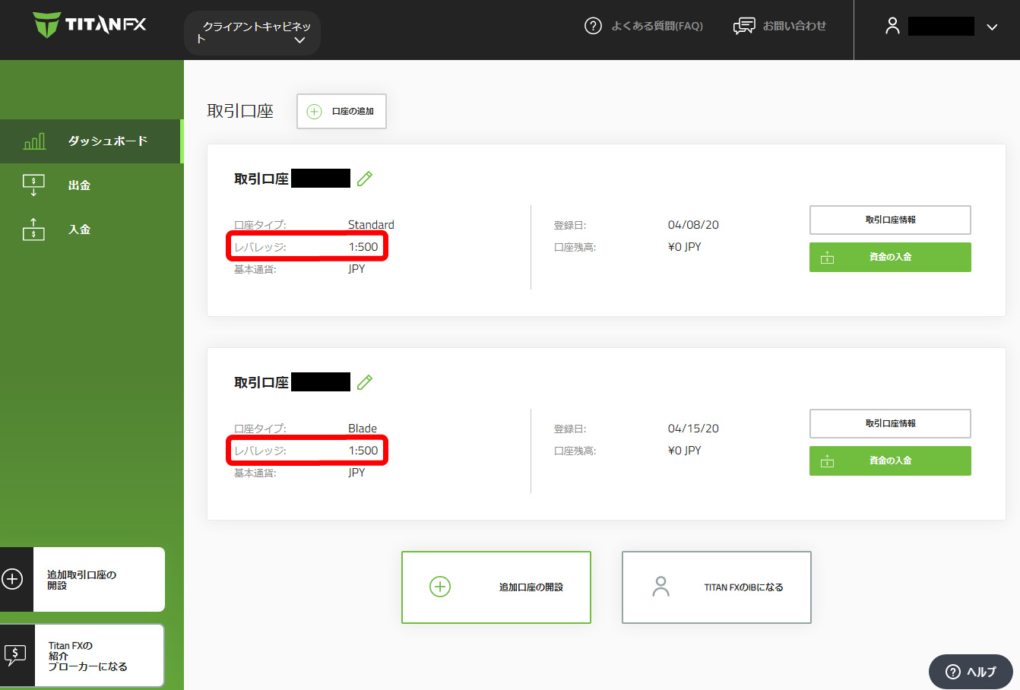Viewport: 1020px width, 690px height.
Task: Open the お問い合わせ contact link
Action: click(794, 26)
